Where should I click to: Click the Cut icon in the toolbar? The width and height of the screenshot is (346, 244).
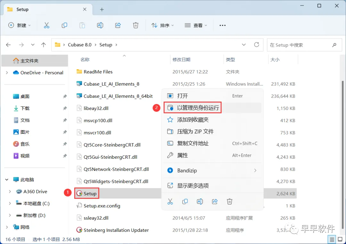[x=46, y=25]
